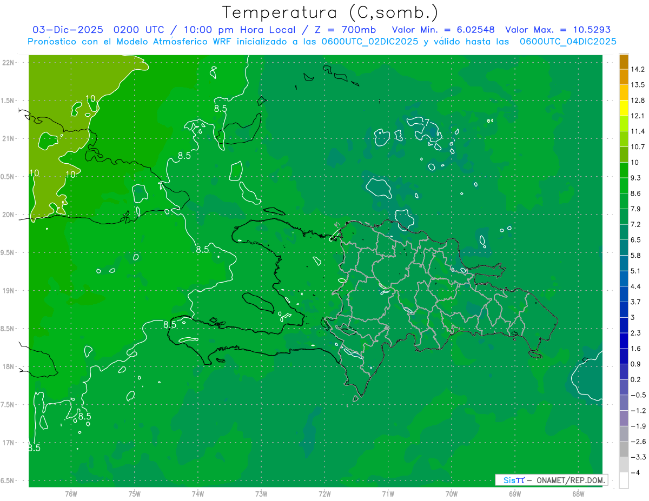Click the 9.3 legend value
Viewport: 649px width, 501px height.
[636, 178]
